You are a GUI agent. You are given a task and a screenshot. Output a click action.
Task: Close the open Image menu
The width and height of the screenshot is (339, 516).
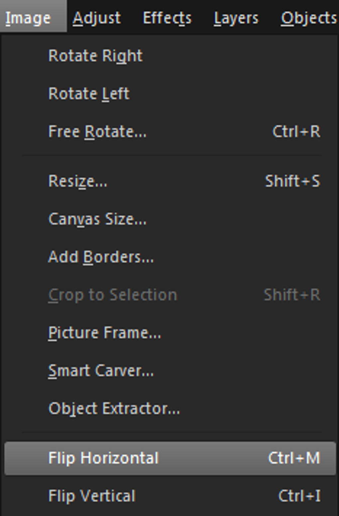28,18
